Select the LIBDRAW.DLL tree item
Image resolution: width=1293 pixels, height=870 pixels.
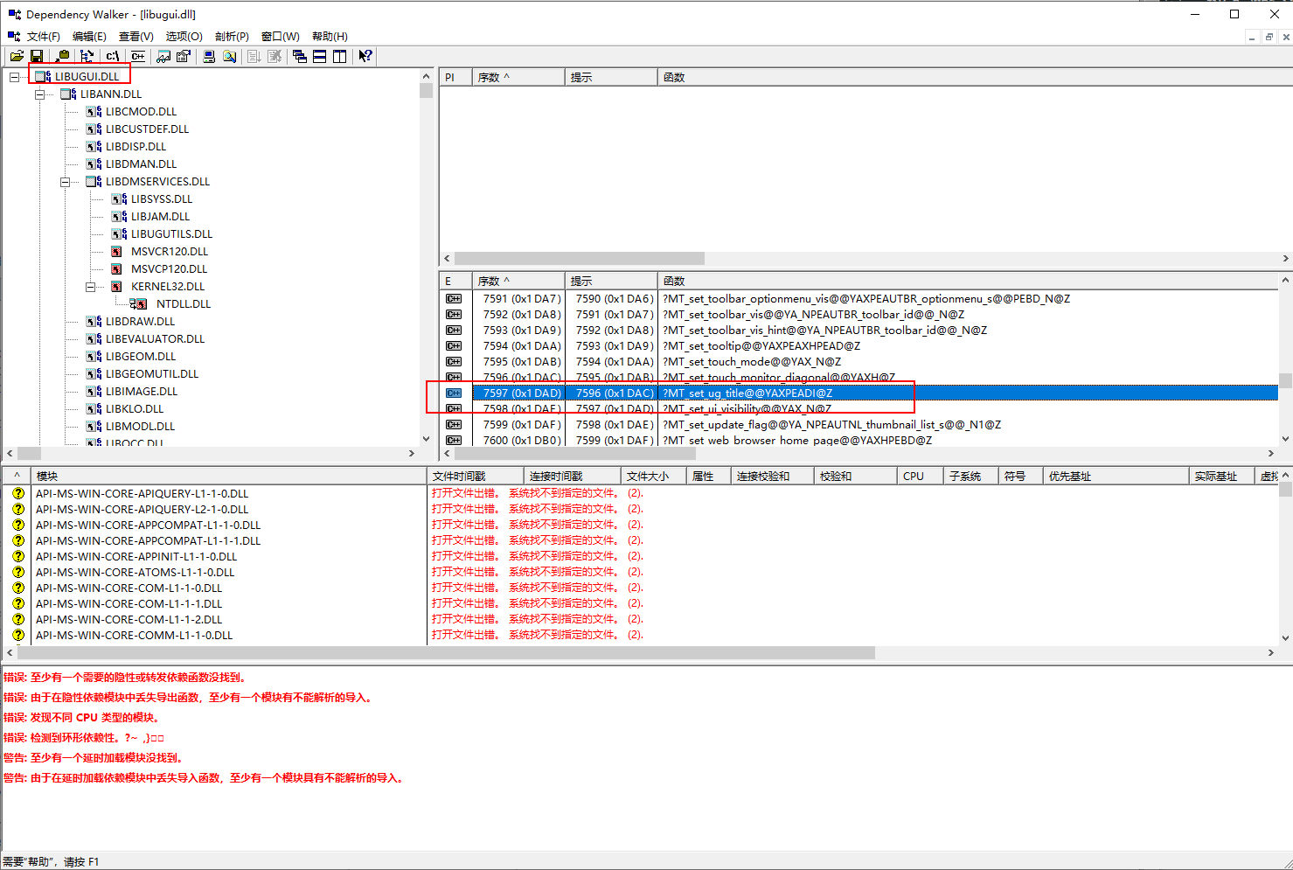coord(140,321)
